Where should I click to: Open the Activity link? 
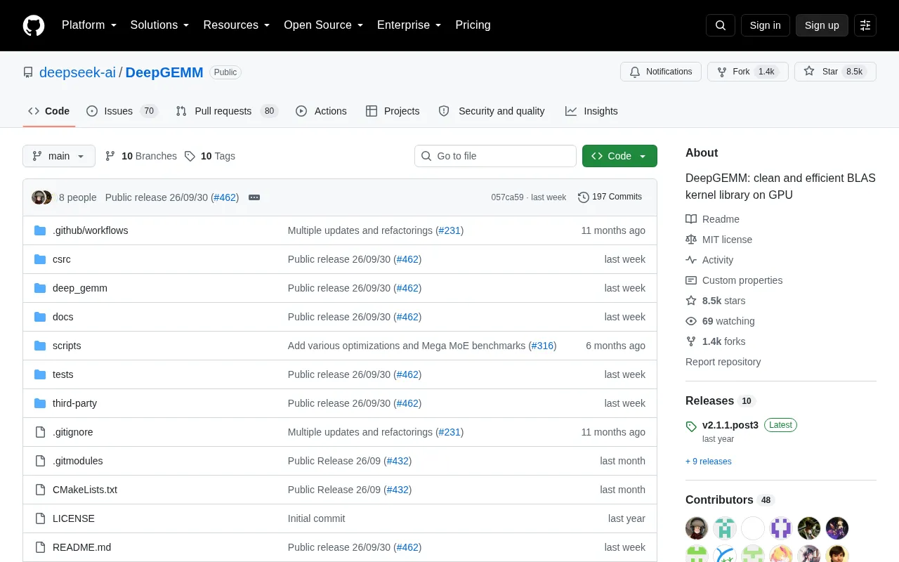coord(709,260)
